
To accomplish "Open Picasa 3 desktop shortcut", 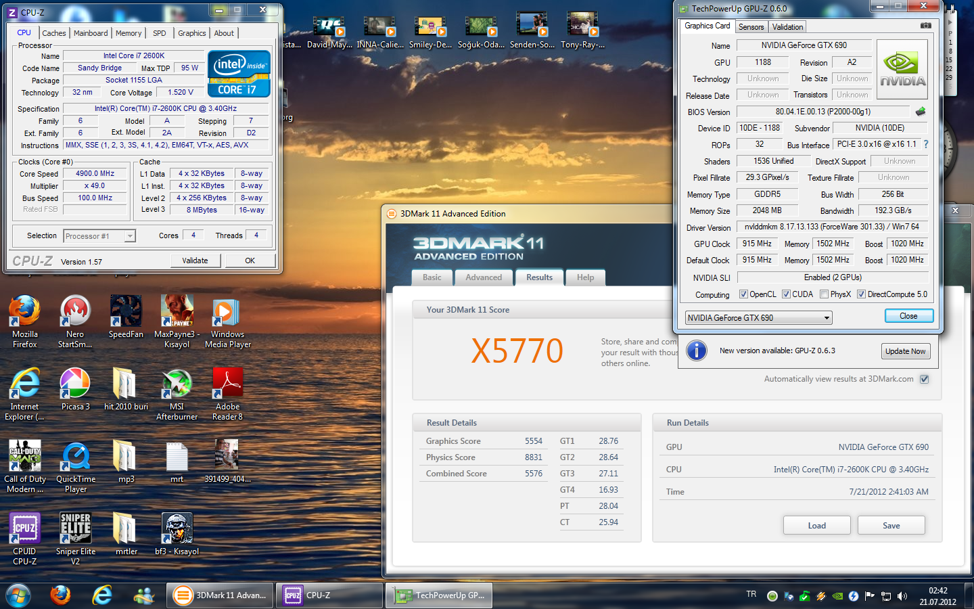I will point(75,384).
